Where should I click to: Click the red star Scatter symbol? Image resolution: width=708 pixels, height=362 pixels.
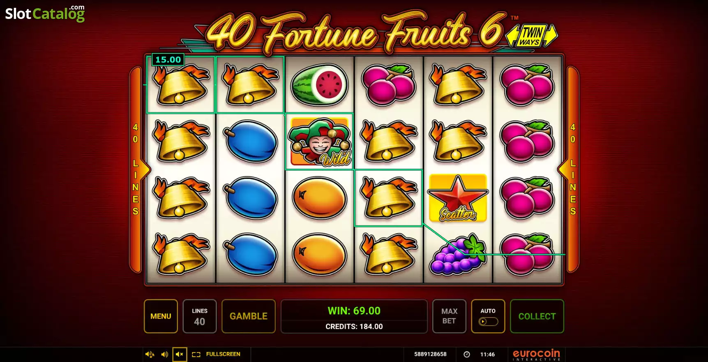coord(458,198)
